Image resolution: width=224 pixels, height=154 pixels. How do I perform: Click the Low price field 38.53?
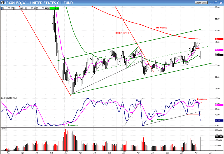pyautogui.click(x=31, y=8)
